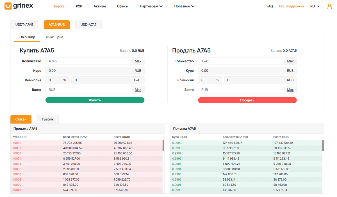Click the red Продать button

pyautogui.click(x=247, y=100)
